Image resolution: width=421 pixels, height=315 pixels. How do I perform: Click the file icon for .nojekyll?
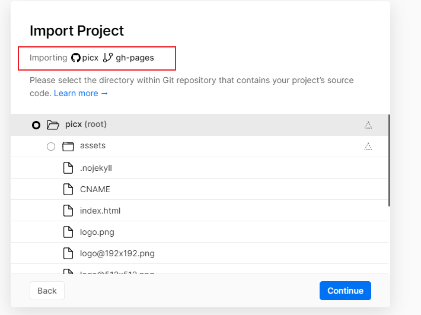tap(68, 168)
